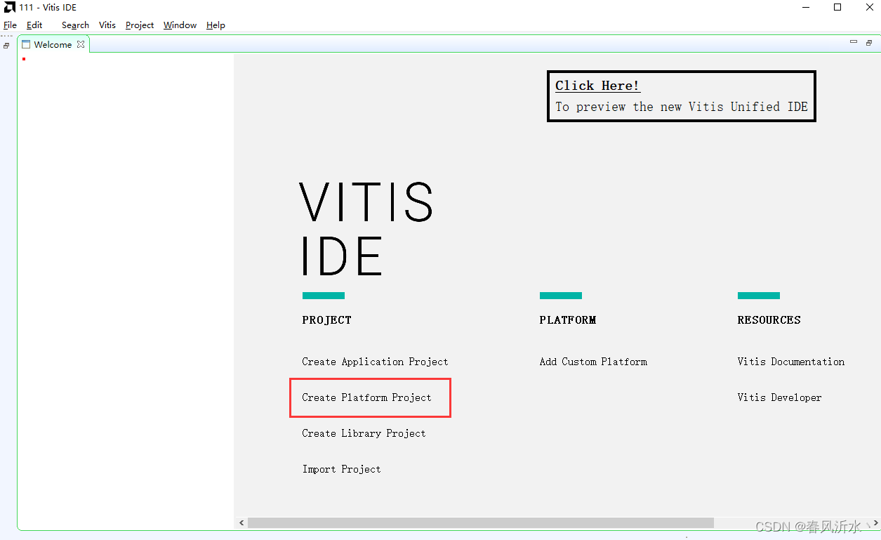Click the Welcome tab page icon
The height and width of the screenshot is (540, 881).
pos(26,44)
